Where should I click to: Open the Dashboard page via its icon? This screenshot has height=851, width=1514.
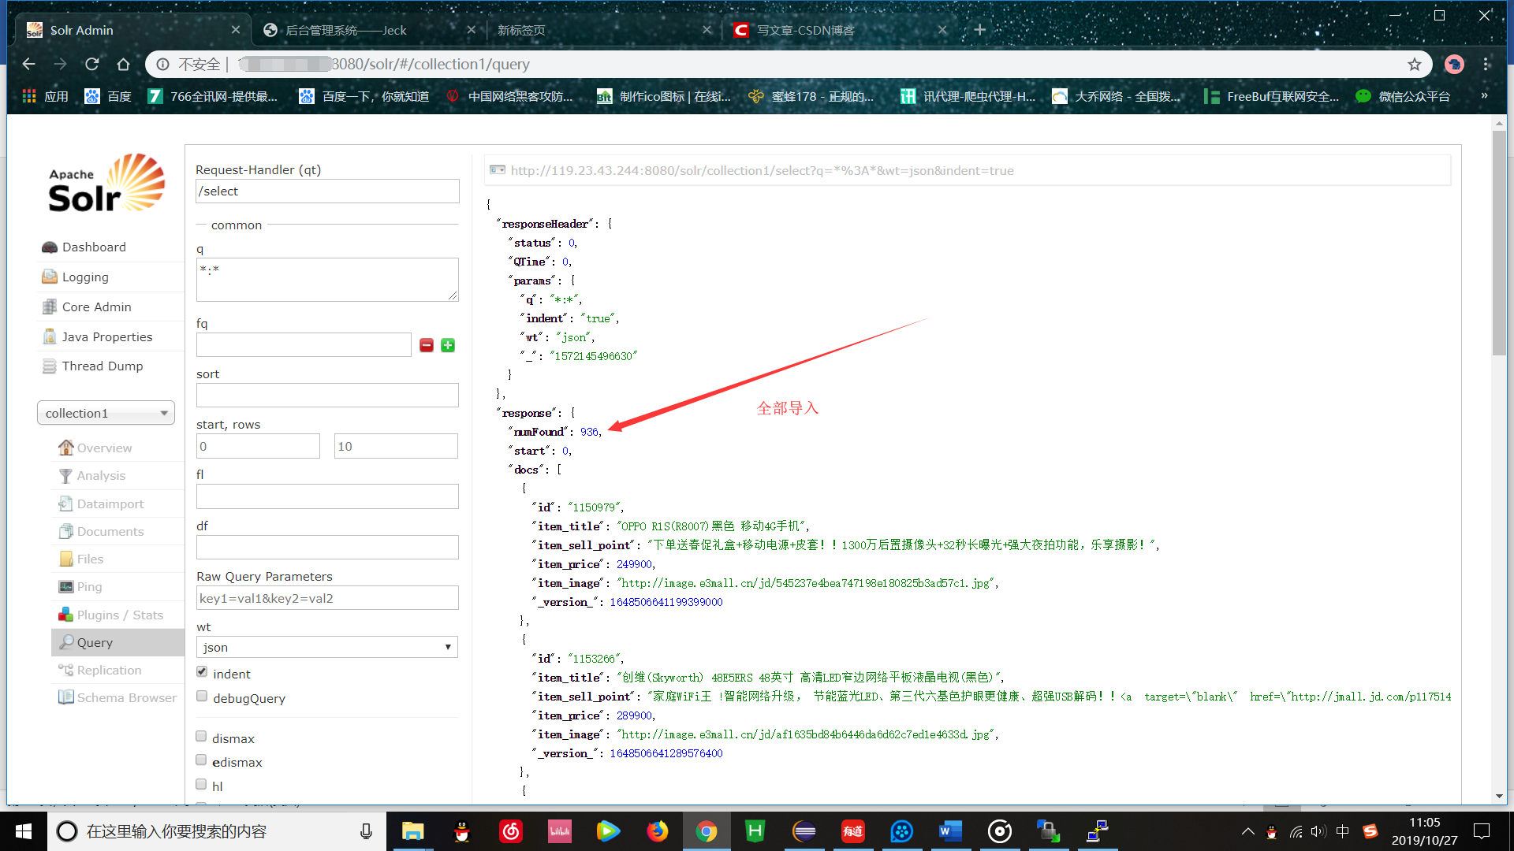[x=50, y=247]
